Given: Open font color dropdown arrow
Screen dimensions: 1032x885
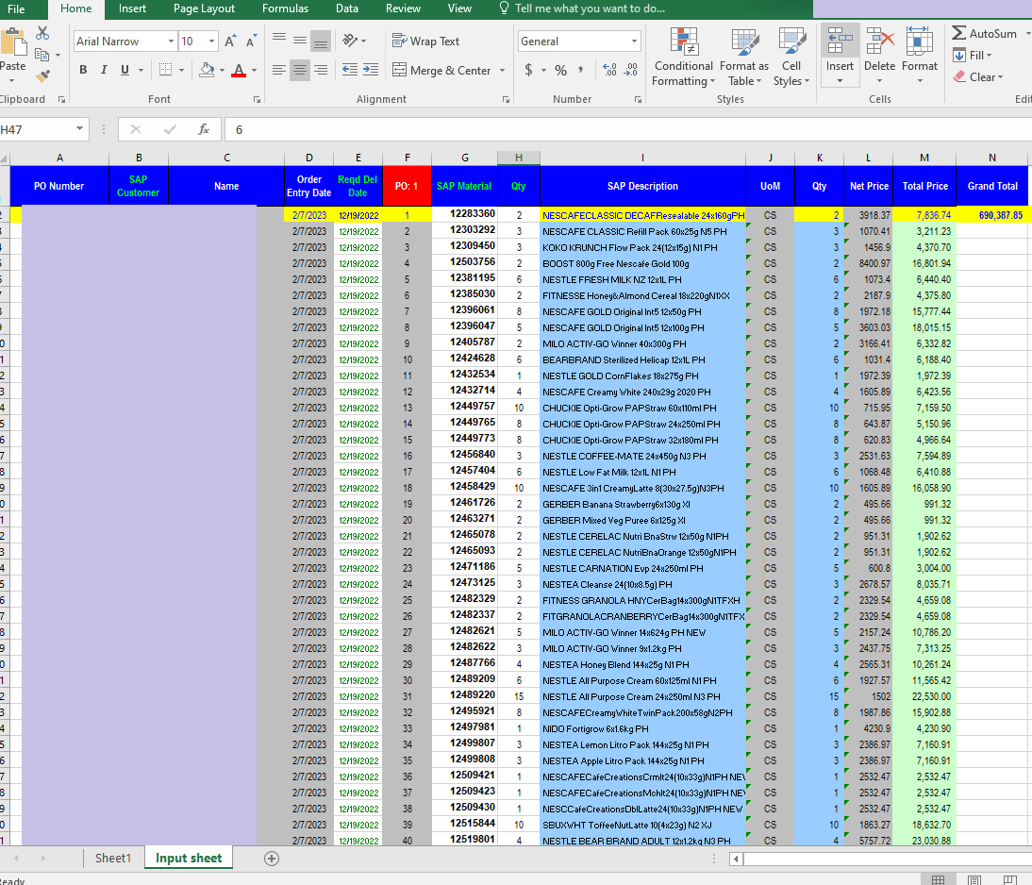Looking at the screenshot, I should pyautogui.click(x=254, y=70).
